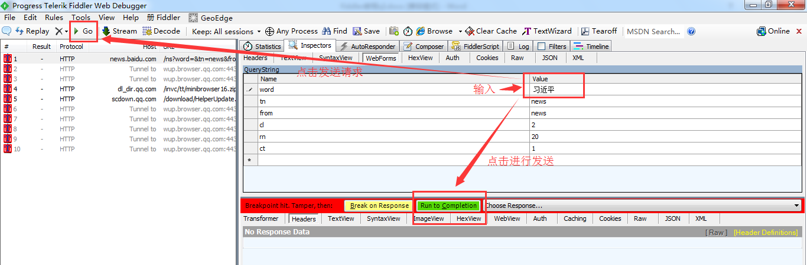The height and width of the screenshot is (265, 807).
Task: Switch to the Statistics tab
Action: coord(262,46)
